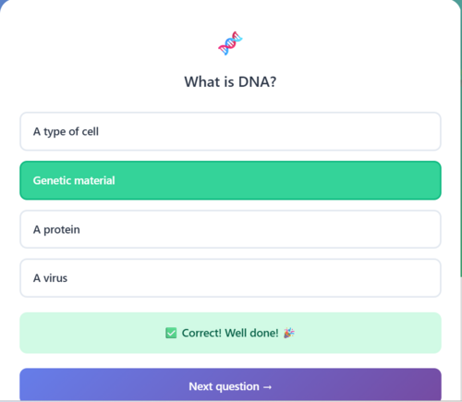The height and width of the screenshot is (402, 462).
Task: Go to the next question
Action: pos(230,384)
